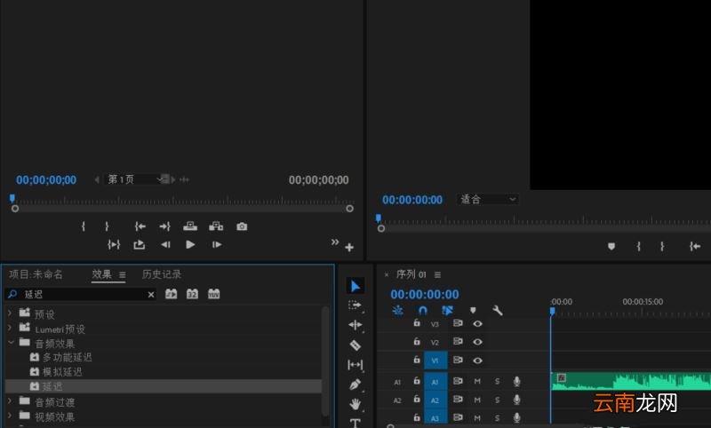Select the 多功能延迟 effect
This screenshot has height=428, width=711.
pyautogui.click(x=68, y=357)
